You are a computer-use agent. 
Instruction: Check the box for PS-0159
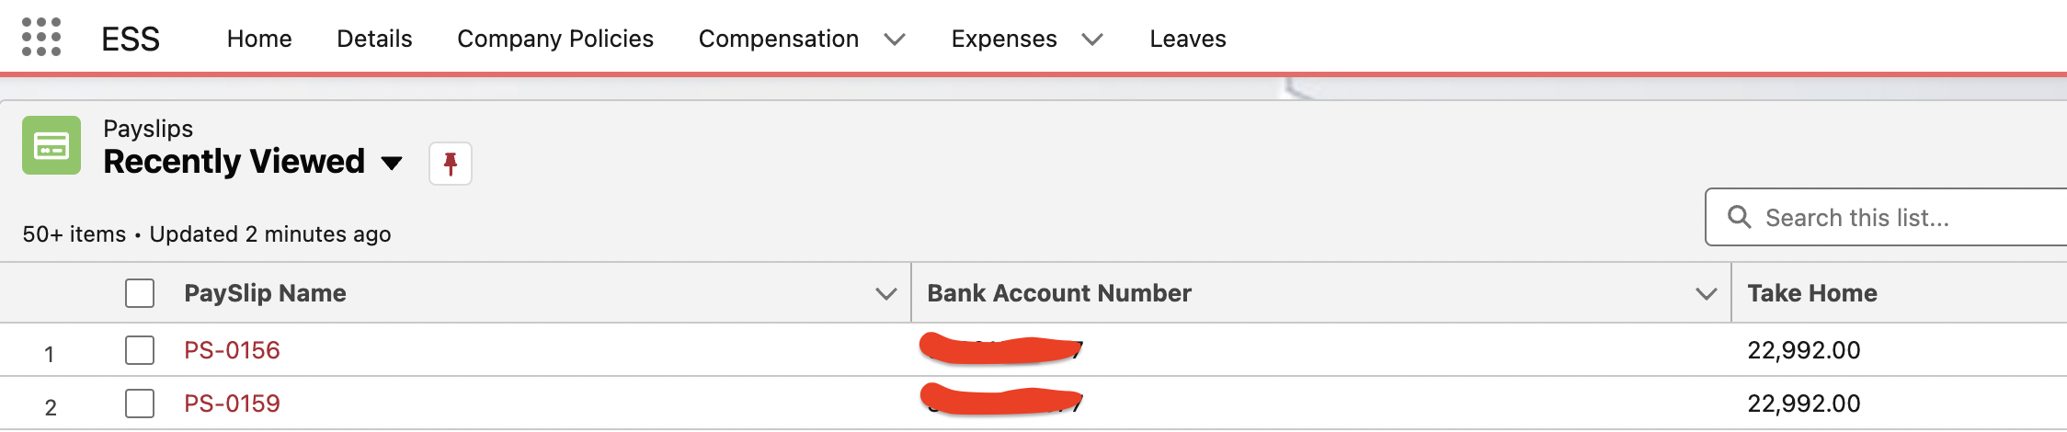click(x=140, y=404)
